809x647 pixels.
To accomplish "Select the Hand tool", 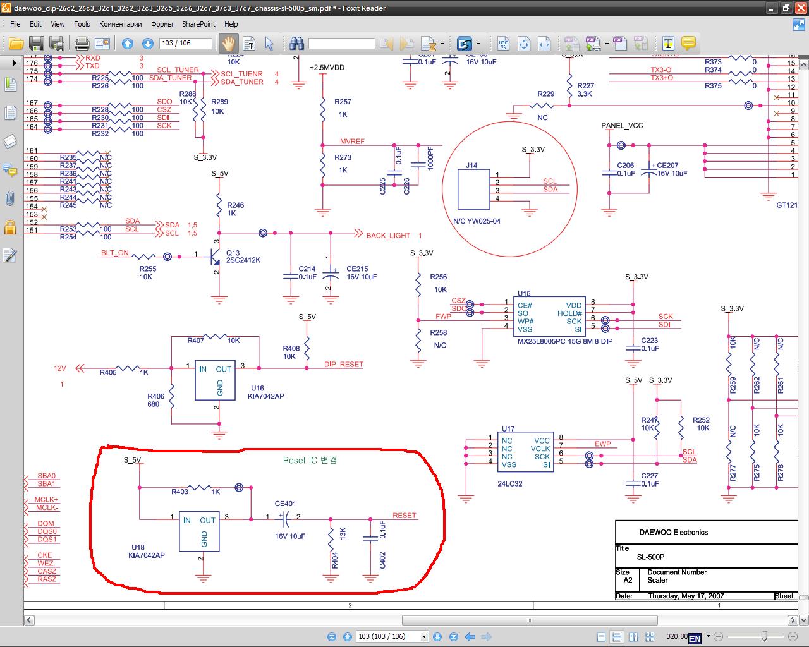I will pos(228,44).
